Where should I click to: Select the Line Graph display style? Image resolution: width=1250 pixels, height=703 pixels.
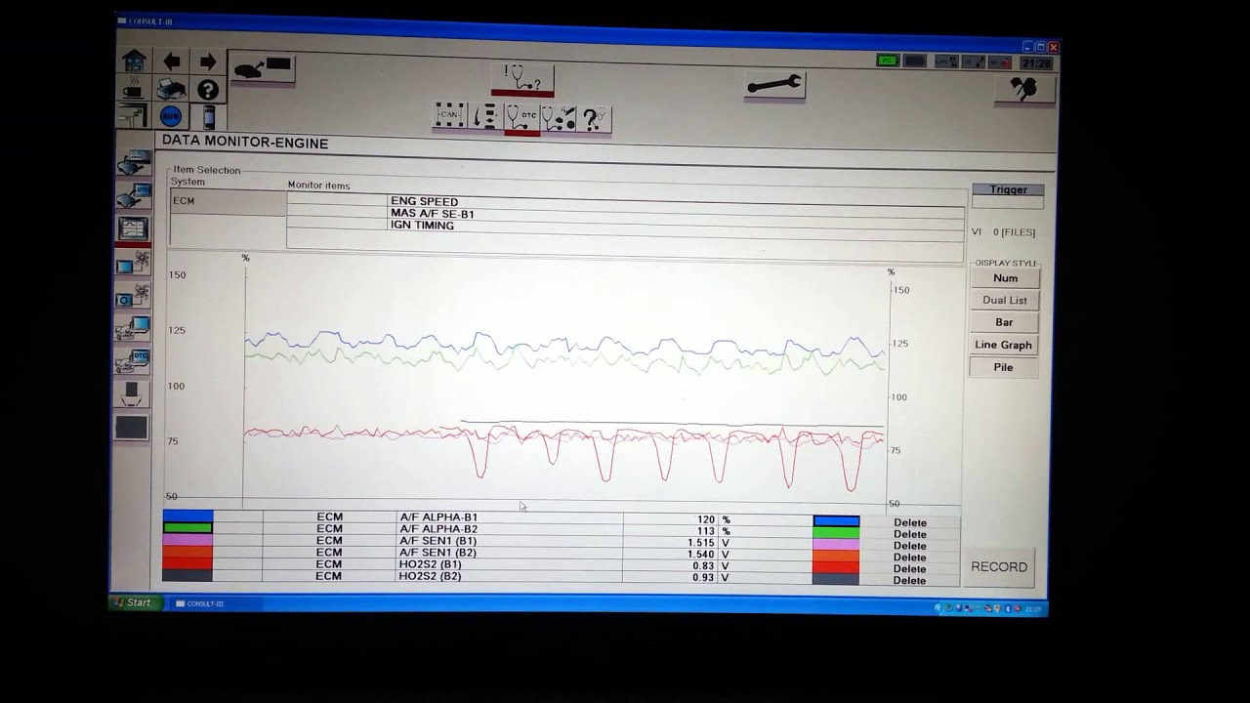[1003, 345]
